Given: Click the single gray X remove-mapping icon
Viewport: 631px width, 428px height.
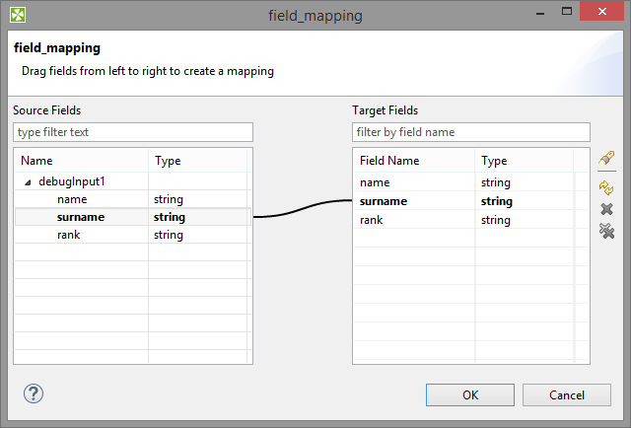Looking at the screenshot, I should [606, 208].
